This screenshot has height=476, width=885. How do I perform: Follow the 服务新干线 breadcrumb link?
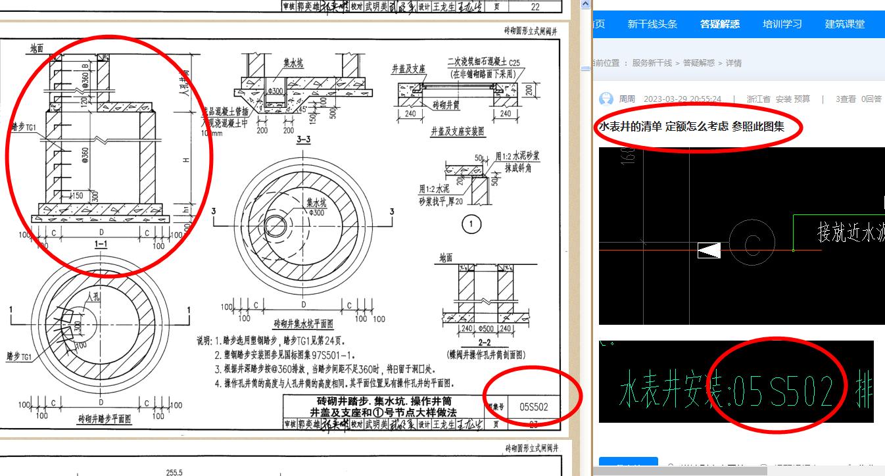coord(652,63)
